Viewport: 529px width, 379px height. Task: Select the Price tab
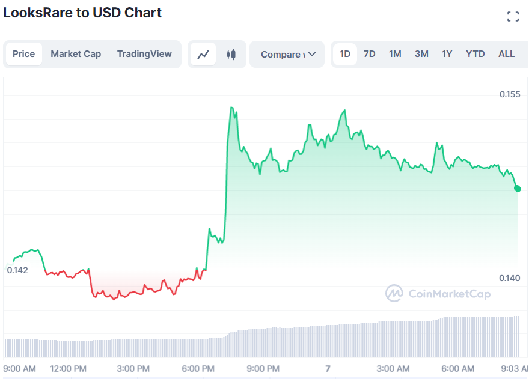(x=24, y=54)
